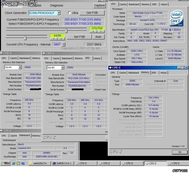Click the ICS9LPR363DGLF clock generator text

(42, 13)
